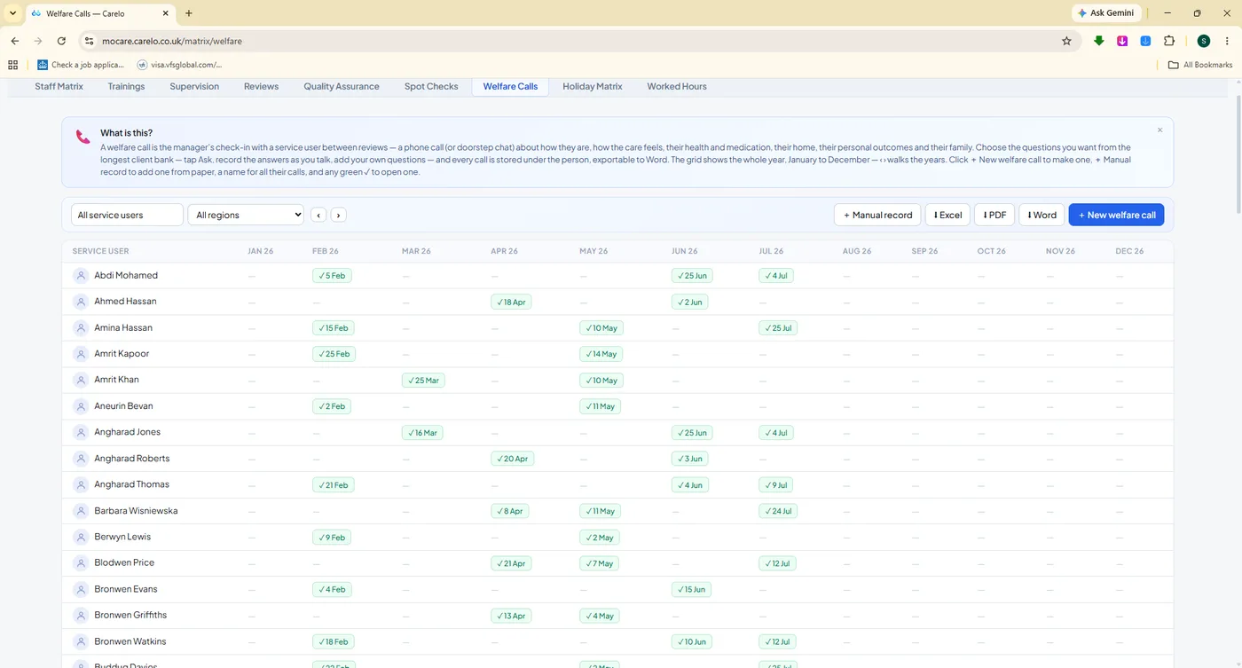Open the Spot Checks tab
The width and height of the screenshot is (1242, 668).
[431, 86]
